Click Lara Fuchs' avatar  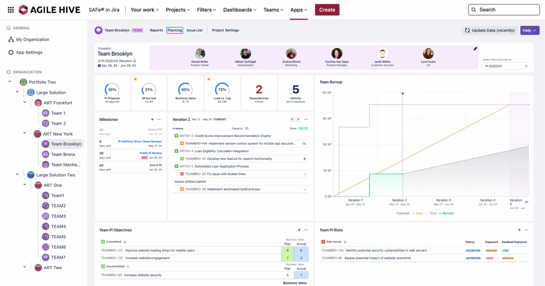click(x=428, y=53)
